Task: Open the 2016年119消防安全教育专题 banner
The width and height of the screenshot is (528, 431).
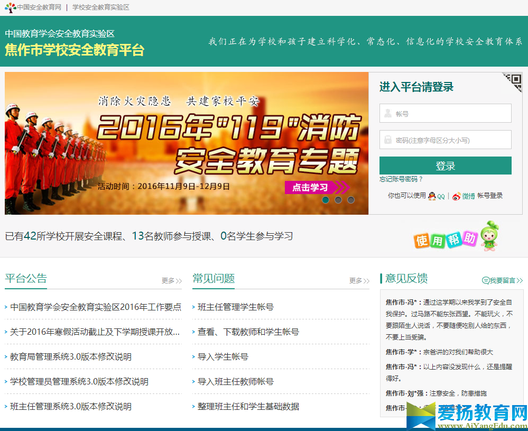Action: coord(187,143)
